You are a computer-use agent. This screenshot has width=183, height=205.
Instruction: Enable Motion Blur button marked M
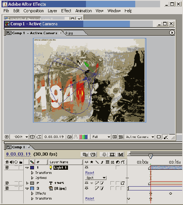[x=120, y=155]
